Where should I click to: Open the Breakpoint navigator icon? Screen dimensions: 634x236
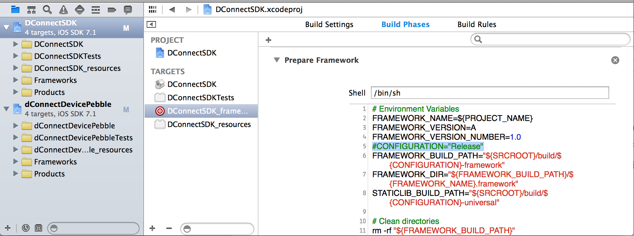pyautogui.click(x=112, y=10)
